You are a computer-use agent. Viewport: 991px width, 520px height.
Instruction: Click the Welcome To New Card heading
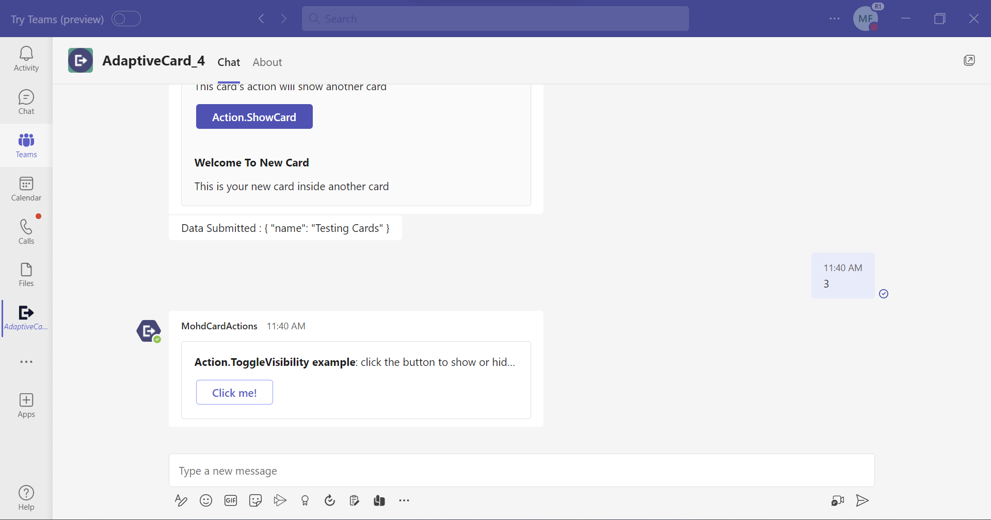[x=252, y=163]
